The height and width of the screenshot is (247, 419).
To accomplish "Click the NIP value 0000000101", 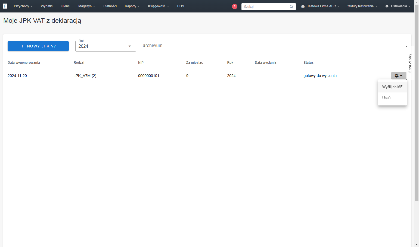I will click(148, 76).
